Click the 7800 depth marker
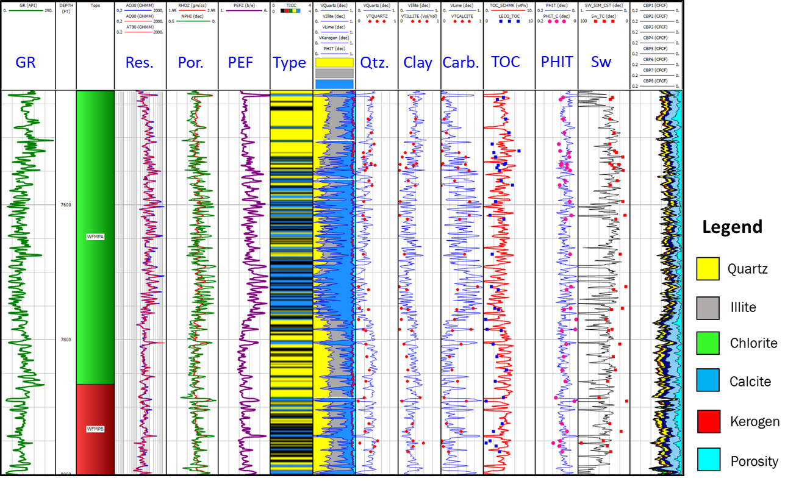 65,340
